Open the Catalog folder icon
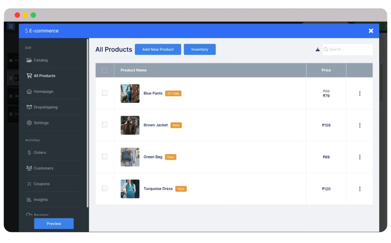The width and height of the screenshot is (391, 243). pyautogui.click(x=29, y=60)
